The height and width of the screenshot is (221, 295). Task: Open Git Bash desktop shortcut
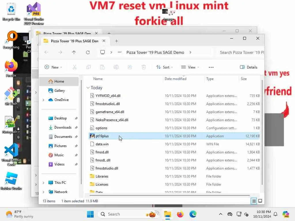tap(11, 96)
